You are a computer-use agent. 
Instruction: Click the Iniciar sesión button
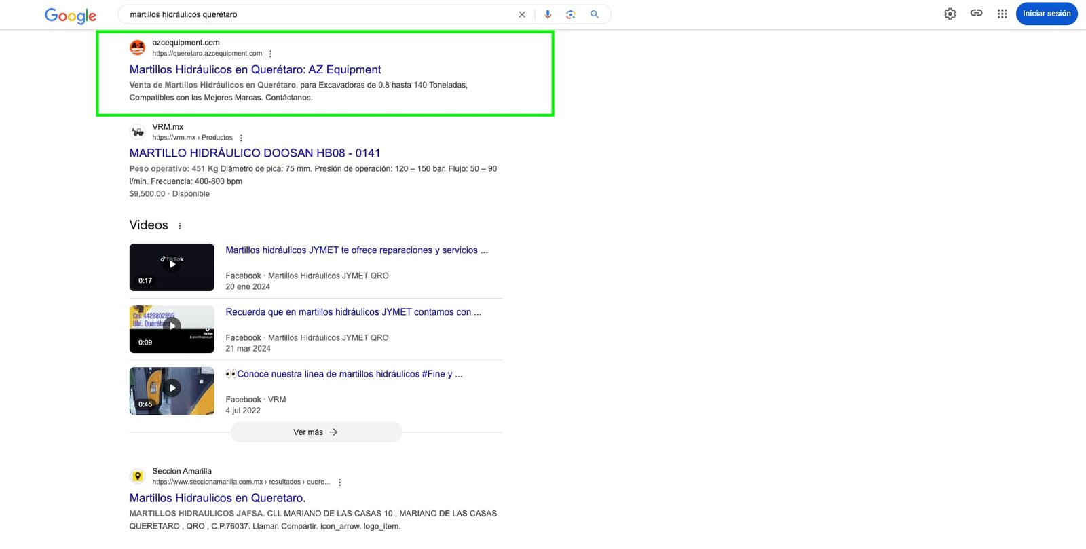point(1047,14)
